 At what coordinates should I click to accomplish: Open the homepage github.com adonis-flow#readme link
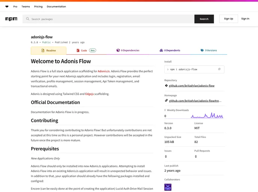(x=195, y=101)
